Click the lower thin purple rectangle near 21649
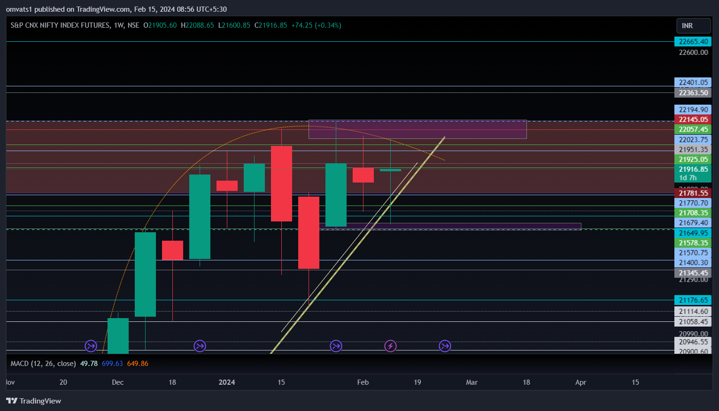The image size is (719, 411). pos(450,227)
